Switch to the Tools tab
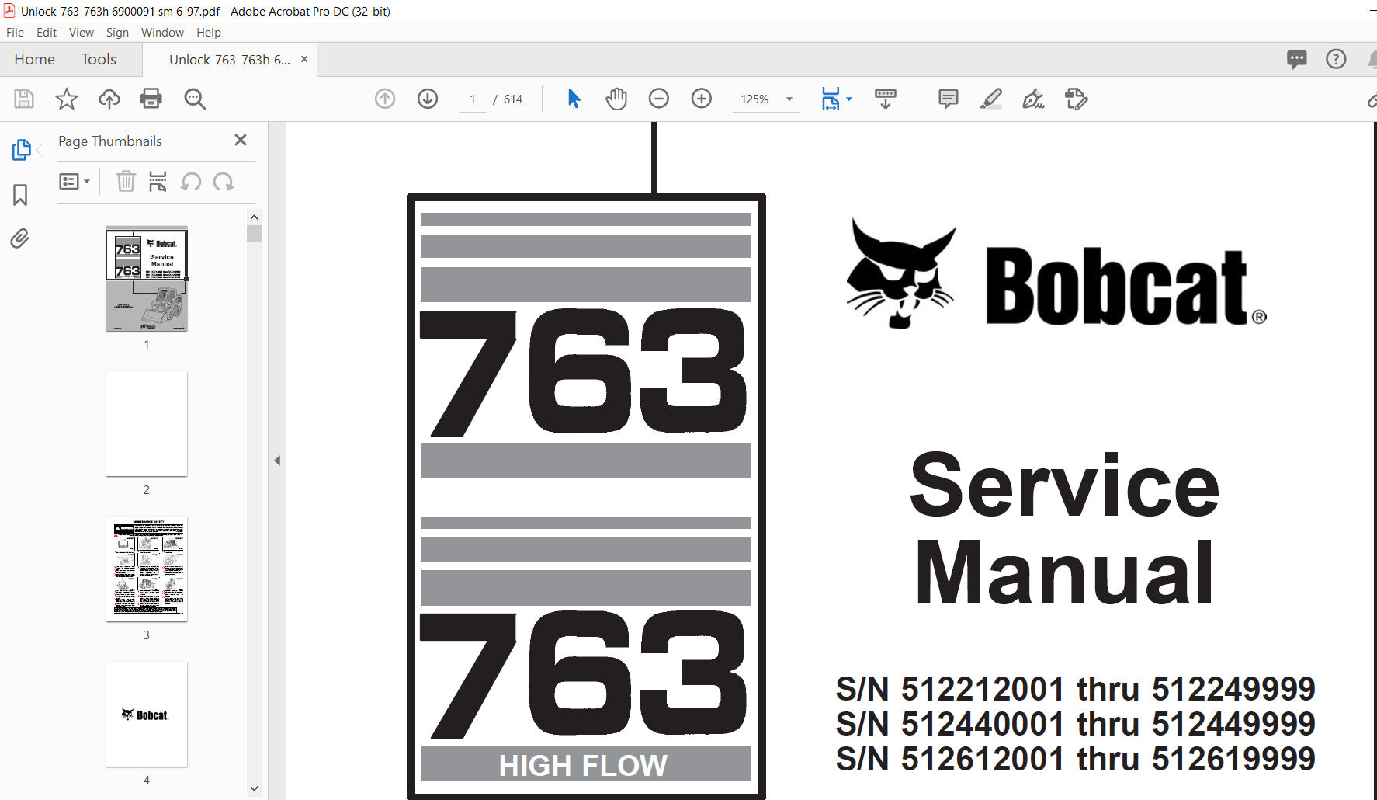 tap(99, 59)
